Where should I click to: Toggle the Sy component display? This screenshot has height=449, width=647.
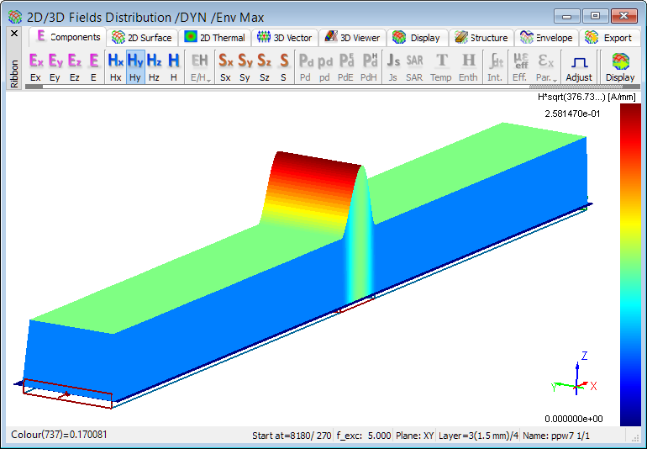coord(245,66)
